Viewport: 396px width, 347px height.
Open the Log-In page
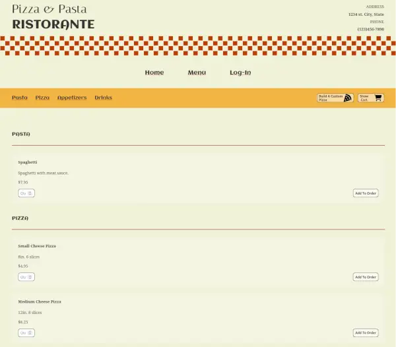240,73
